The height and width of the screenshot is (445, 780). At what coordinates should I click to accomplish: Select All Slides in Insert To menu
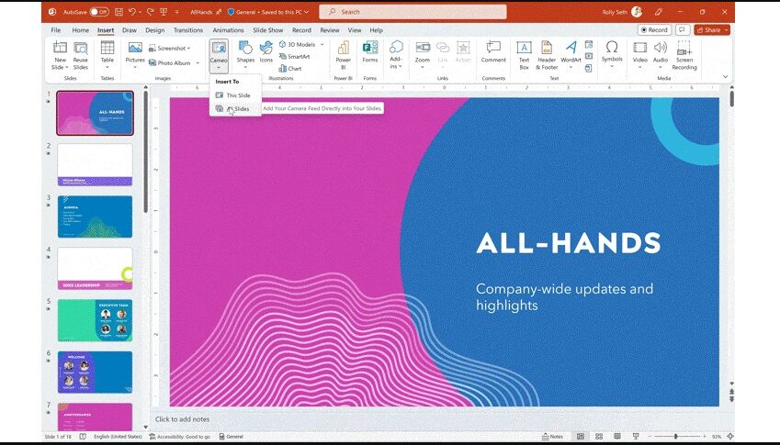[x=235, y=109]
